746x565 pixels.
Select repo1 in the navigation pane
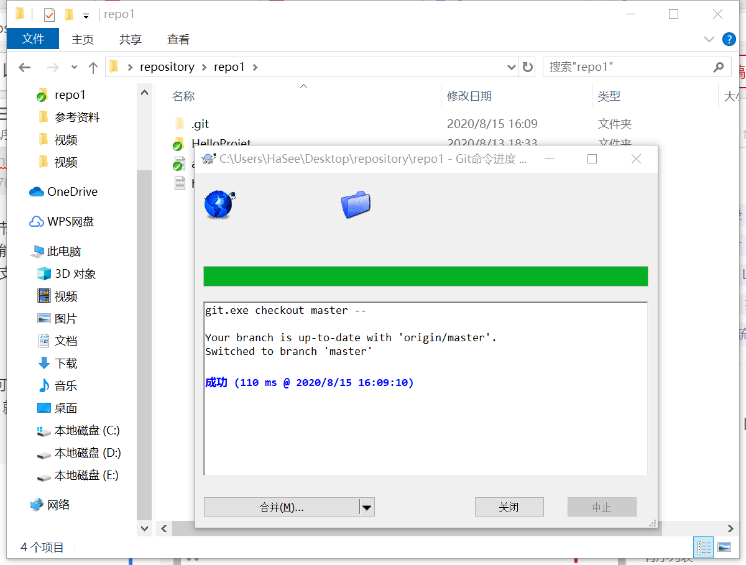coord(70,94)
